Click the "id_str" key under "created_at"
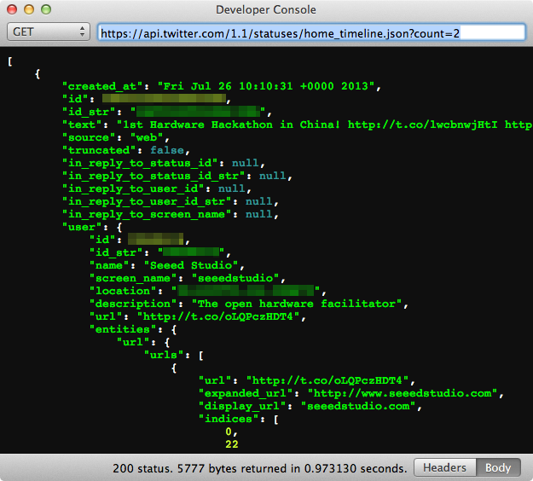533x481 pixels. [x=89, y=112]
